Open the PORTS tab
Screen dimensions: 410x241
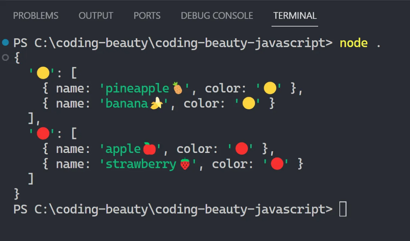(147, 16)
